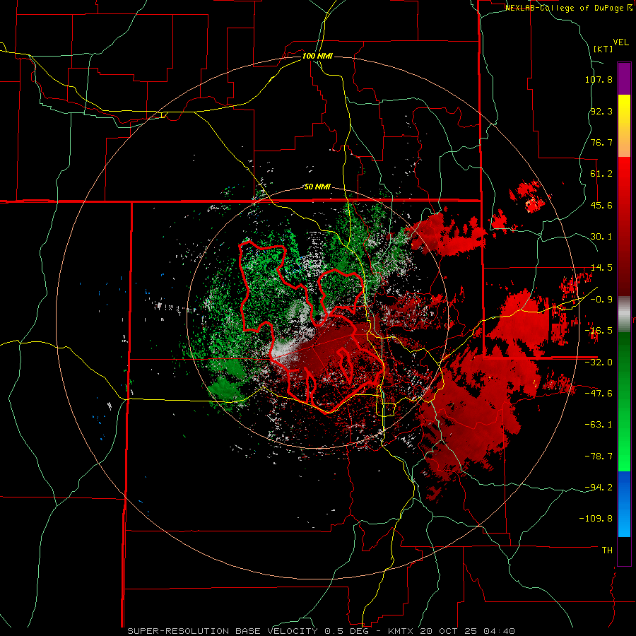Image resolution: width=636 pixels, height=636 pixels.
Task: Click the -0.9 legend value
Action: (601, 300)
